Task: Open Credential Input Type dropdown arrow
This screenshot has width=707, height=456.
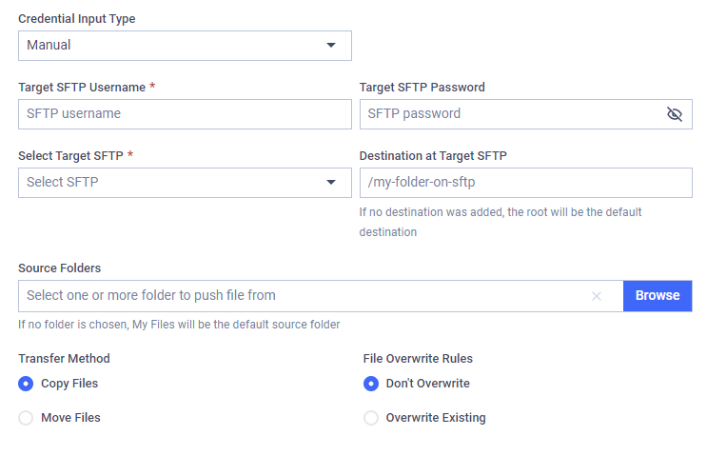Action: (331, 45)
